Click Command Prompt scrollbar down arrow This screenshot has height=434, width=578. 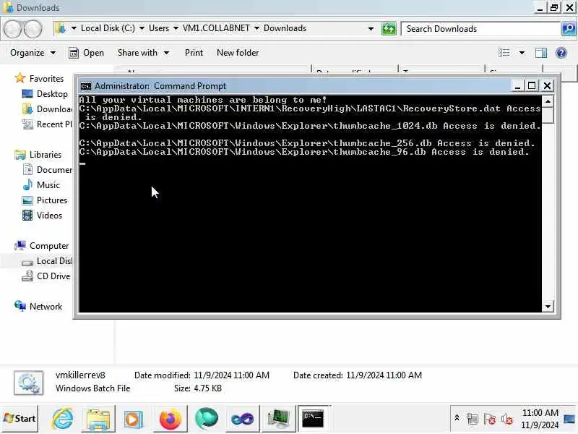[548, 306]
